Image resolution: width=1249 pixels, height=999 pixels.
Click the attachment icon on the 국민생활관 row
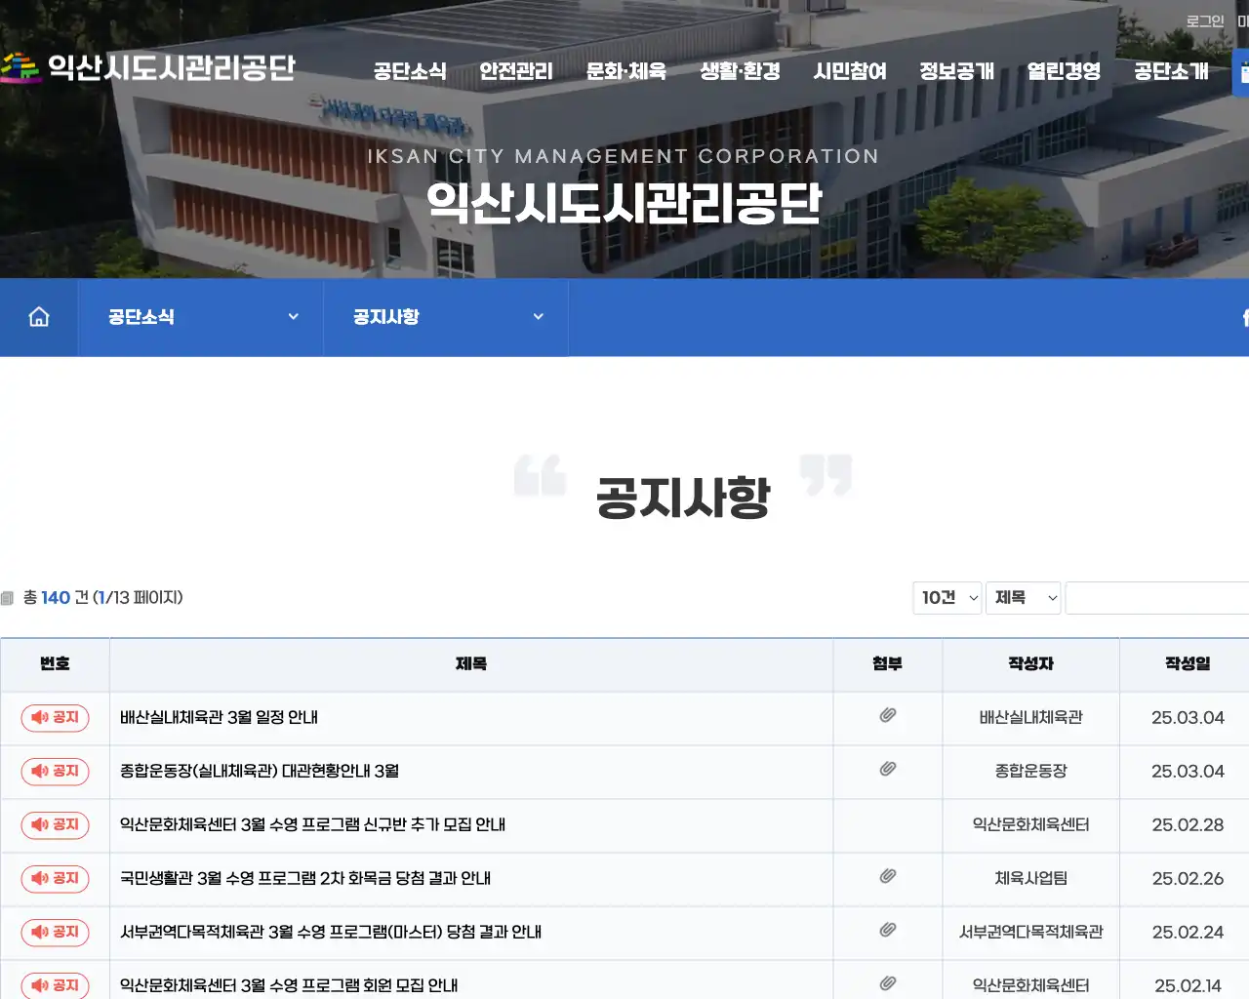coord(886,874)
